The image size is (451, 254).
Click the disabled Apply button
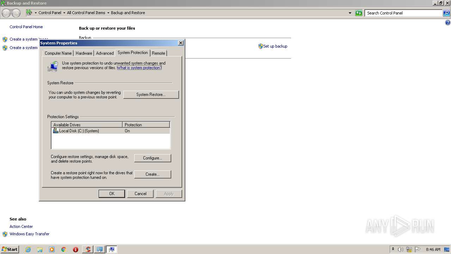169,194
